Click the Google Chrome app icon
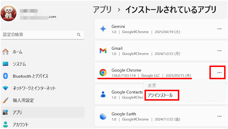Image resolution: width=228 pixels, height=129 pixels. pos(103,72)
